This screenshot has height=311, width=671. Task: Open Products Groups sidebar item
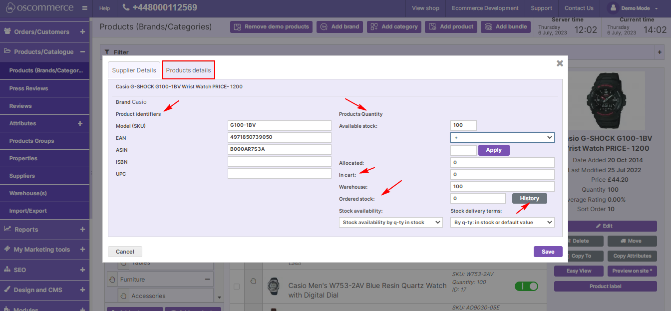pyautogui.click(x=45, y=141)
